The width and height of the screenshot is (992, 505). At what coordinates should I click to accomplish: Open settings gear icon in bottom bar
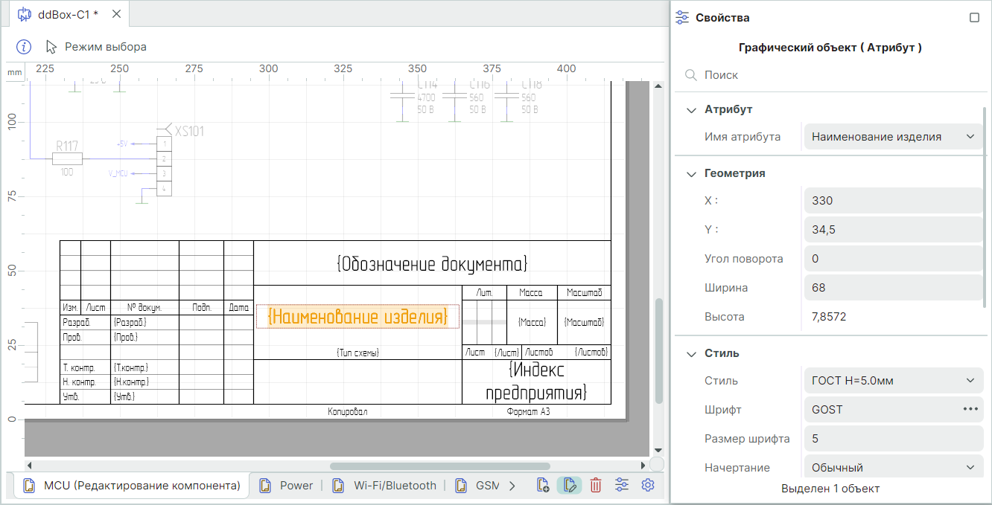[x=648, y=486]
